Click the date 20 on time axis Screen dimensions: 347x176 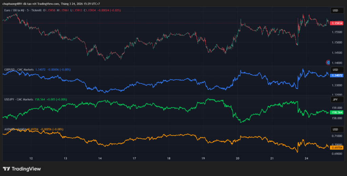coord(238,158)
